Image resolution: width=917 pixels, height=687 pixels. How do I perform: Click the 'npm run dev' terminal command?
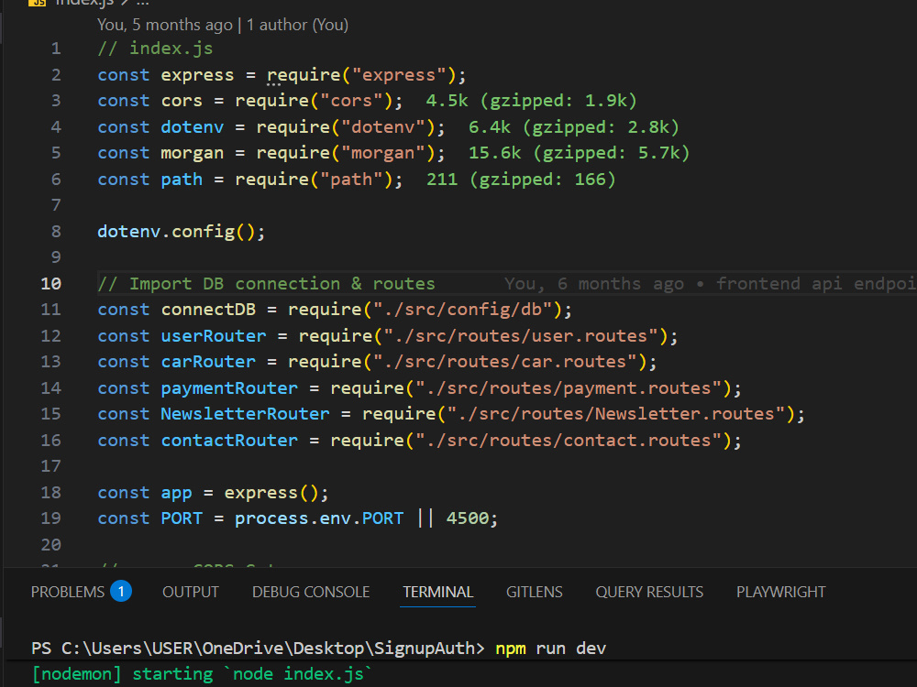[x=550, y=649]
